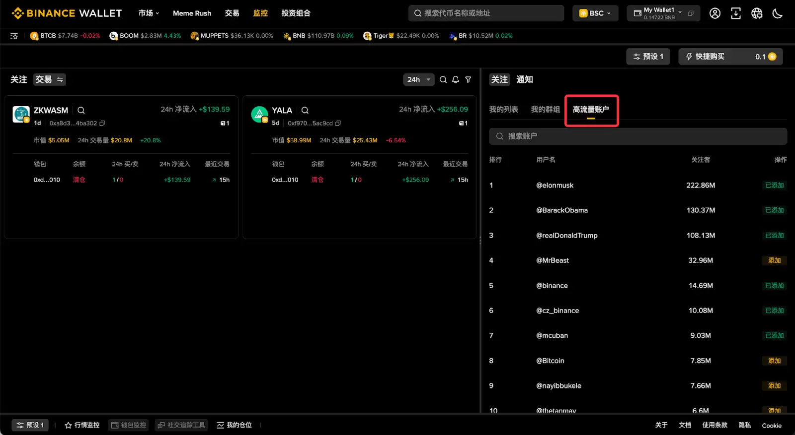Open the BSC network dropdown
Screen dimensions: 795x435
coord(595,13)
